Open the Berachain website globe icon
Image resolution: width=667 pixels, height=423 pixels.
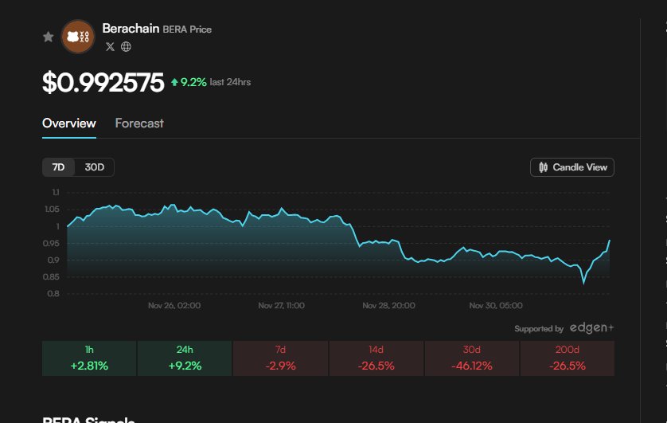point(126,46)
